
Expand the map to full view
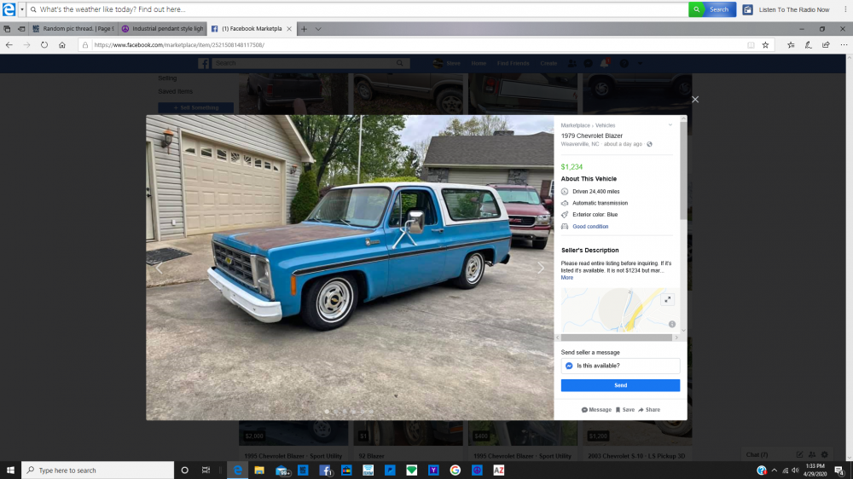tap(667, 299)
